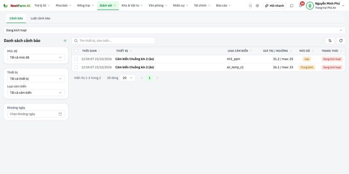Screen dimensions: 349x174
Task: Open settings gear icon in the header
Action: pos(257,6)
